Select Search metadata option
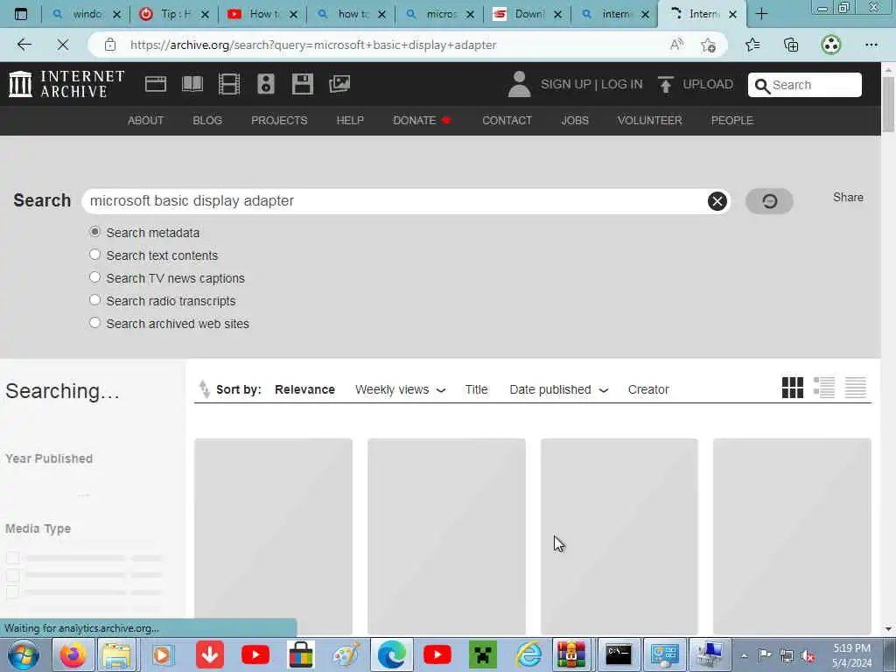This screenshot has height=672, width=896. pos(94,232)
